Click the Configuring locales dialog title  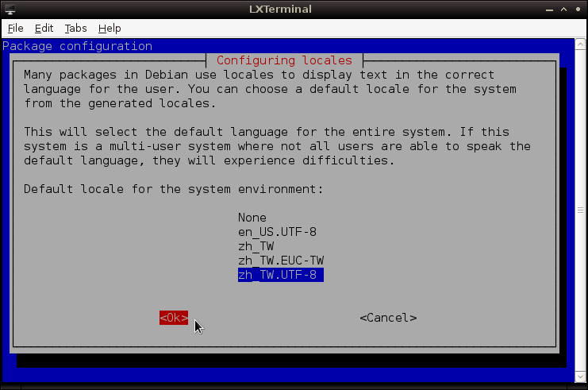pyautogui.click(x=283, y=60)
